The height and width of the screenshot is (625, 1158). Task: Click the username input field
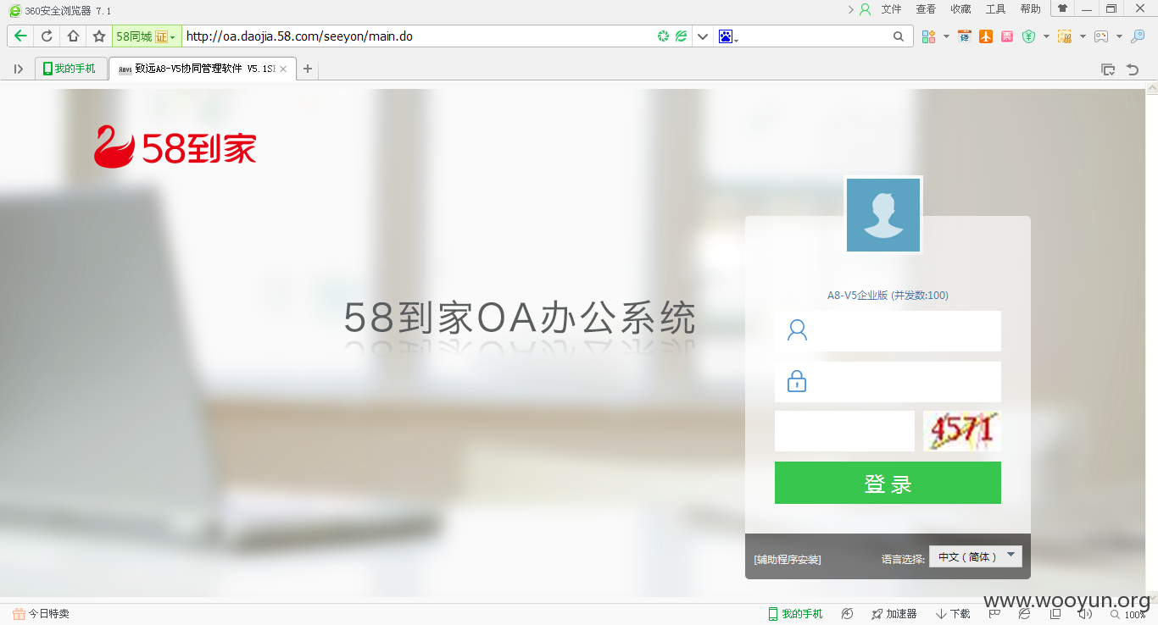888,331
